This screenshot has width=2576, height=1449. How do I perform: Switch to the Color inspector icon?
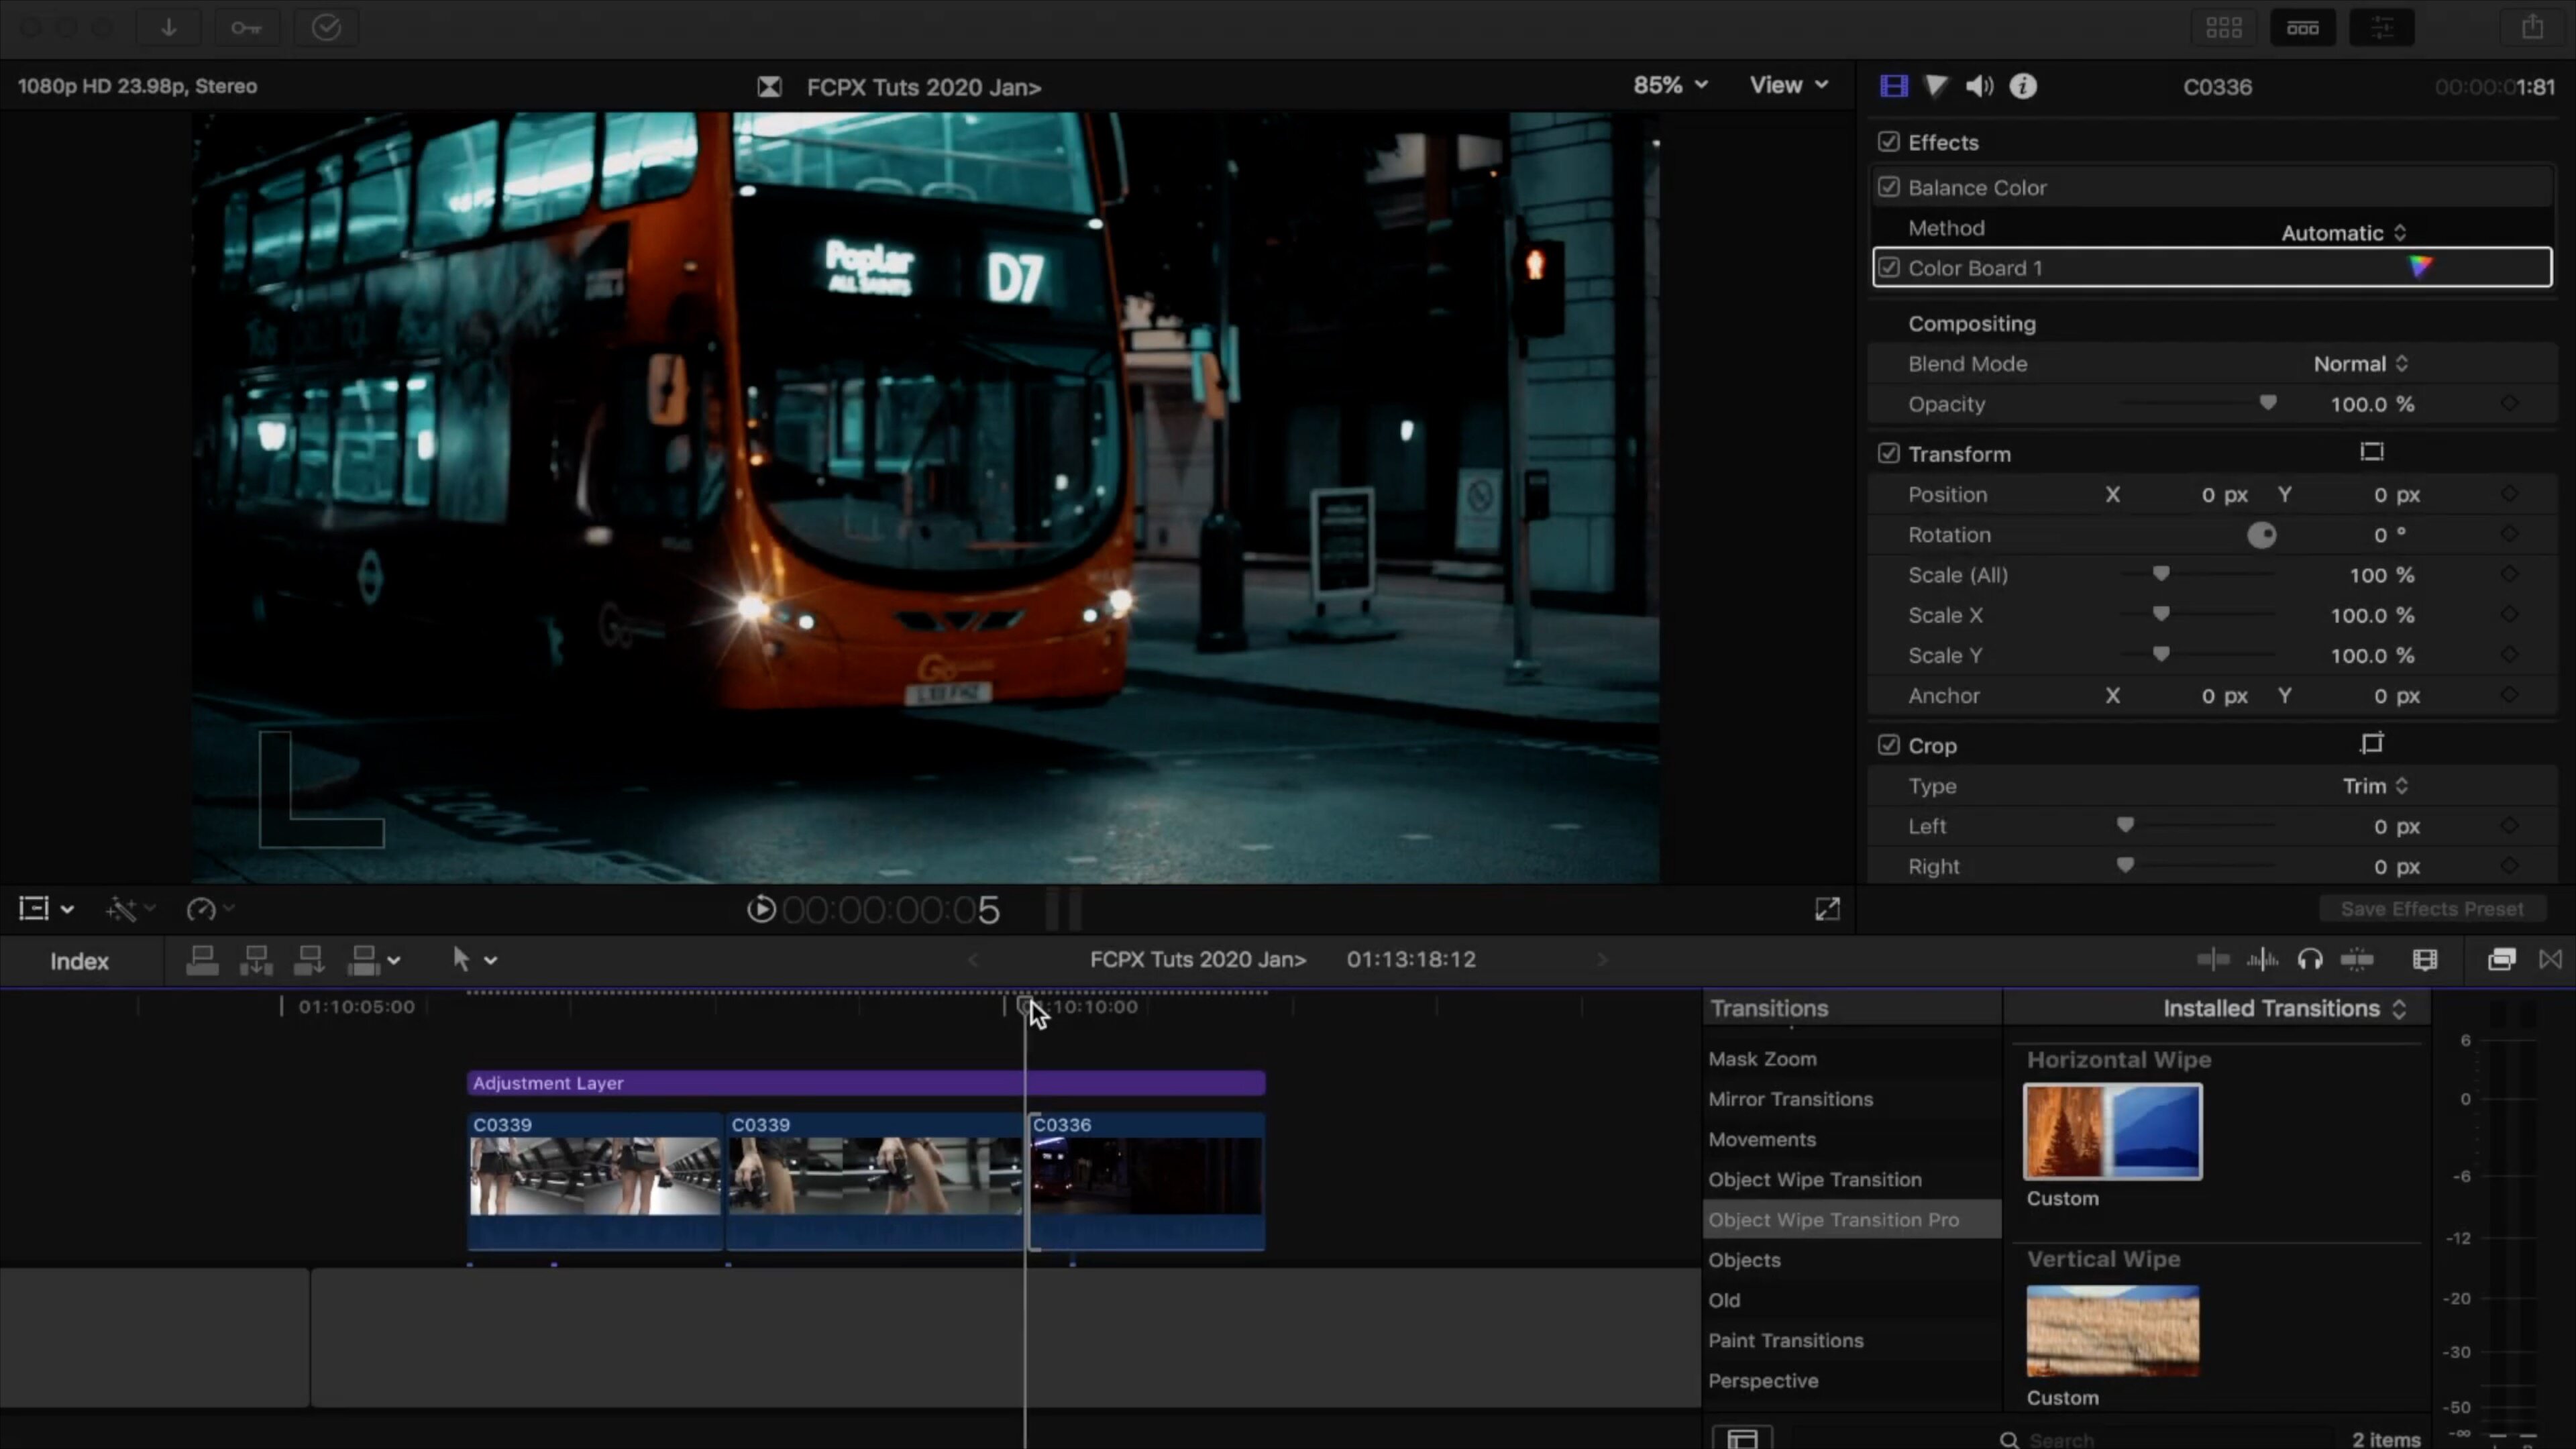point(1936,86)
